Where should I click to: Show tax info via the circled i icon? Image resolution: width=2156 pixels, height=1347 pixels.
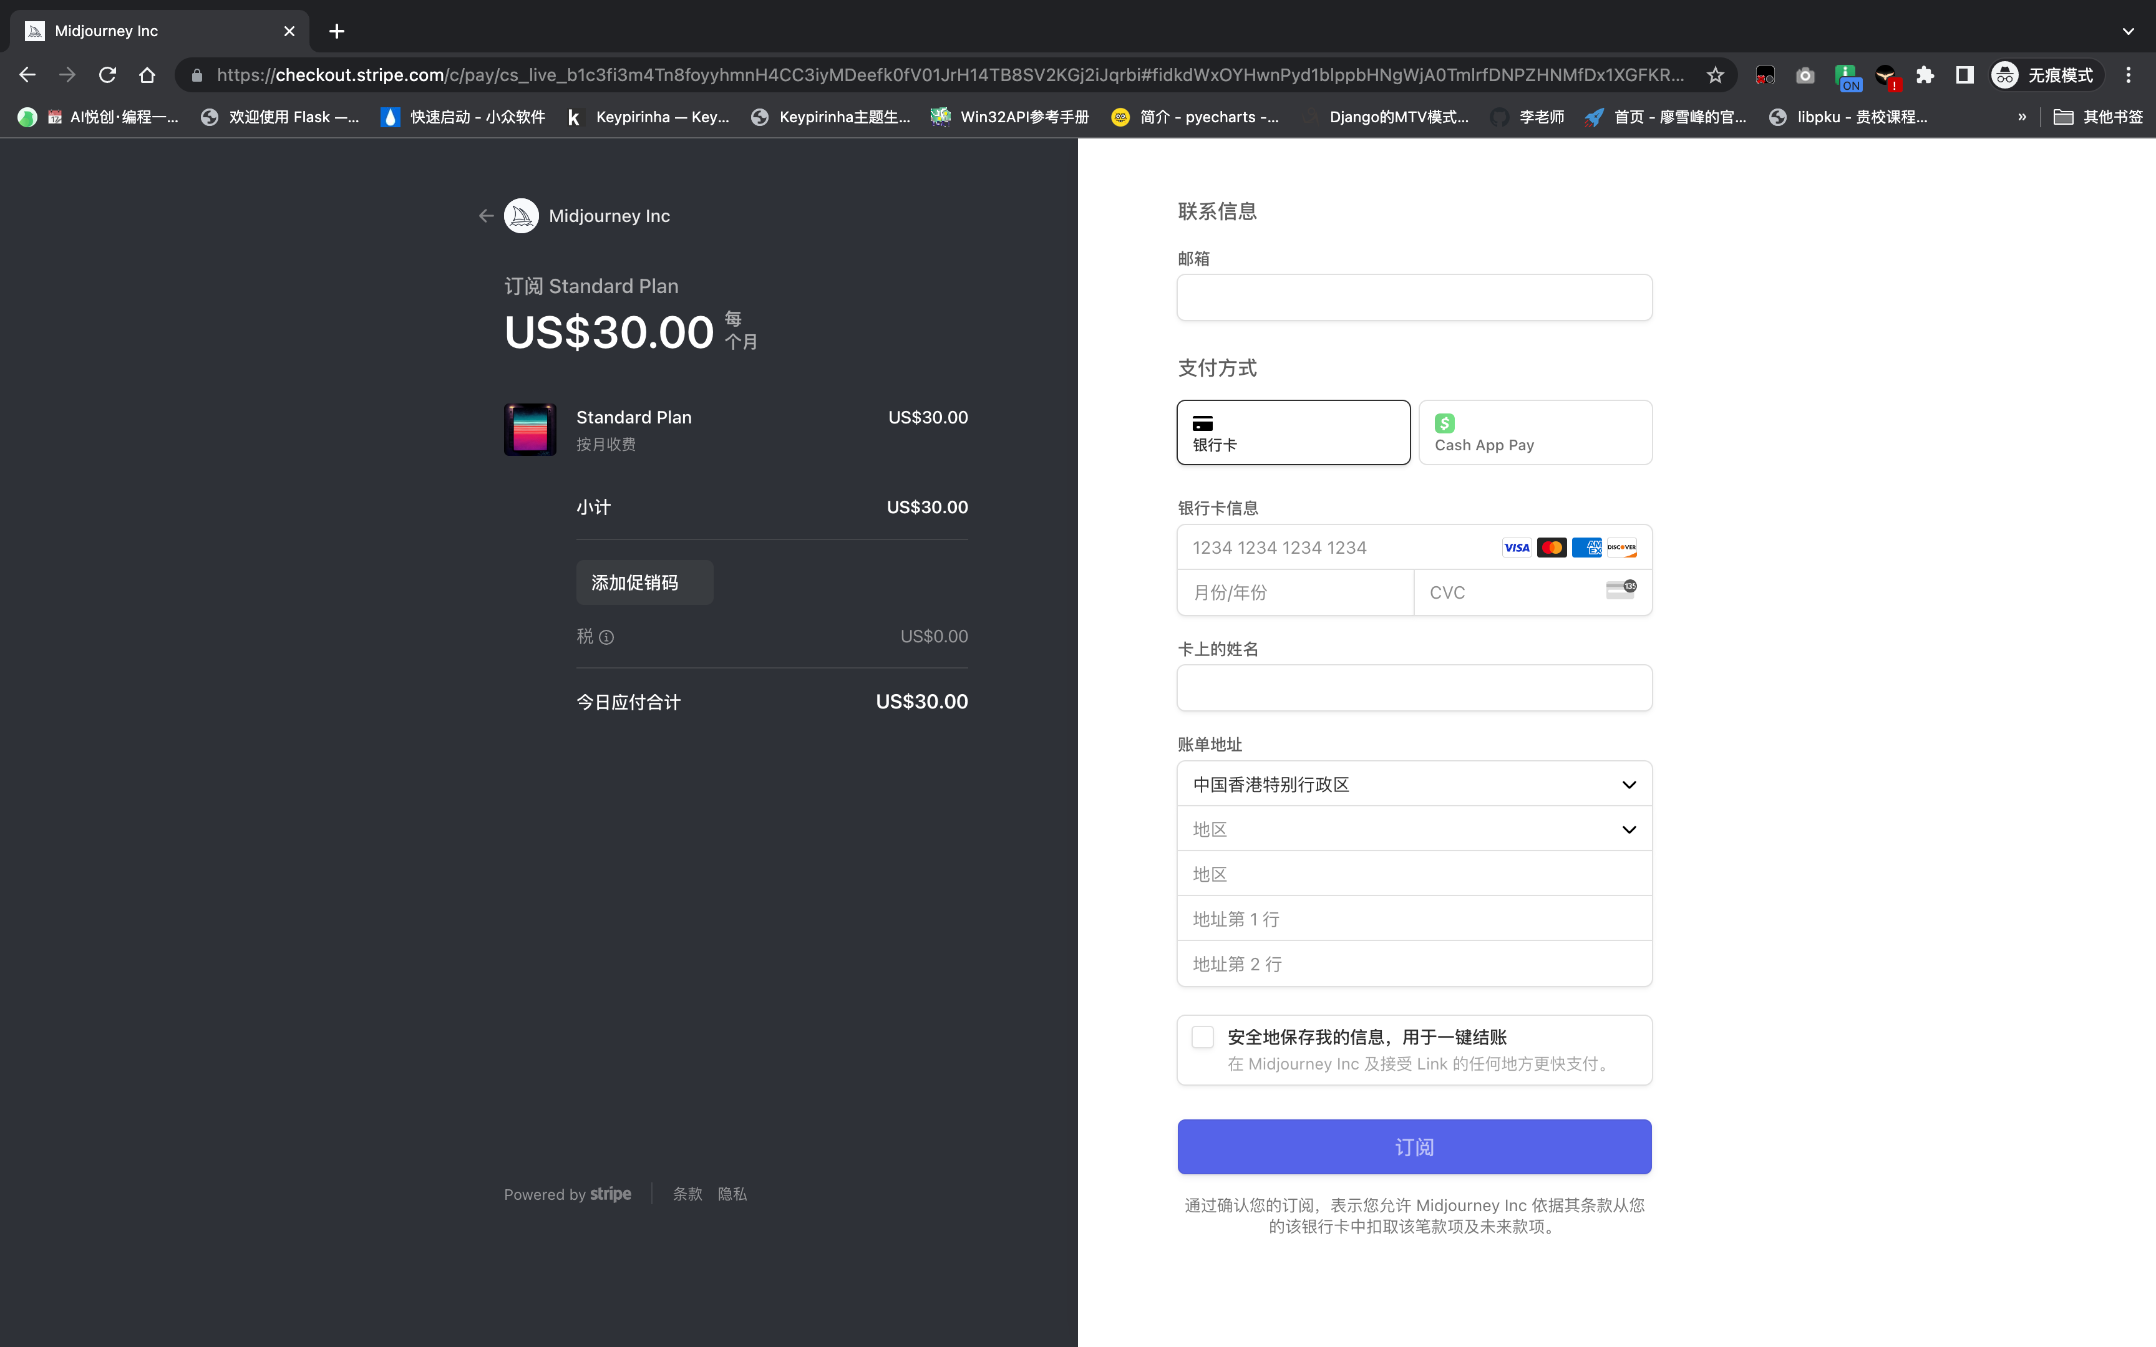tap(606, 637)
